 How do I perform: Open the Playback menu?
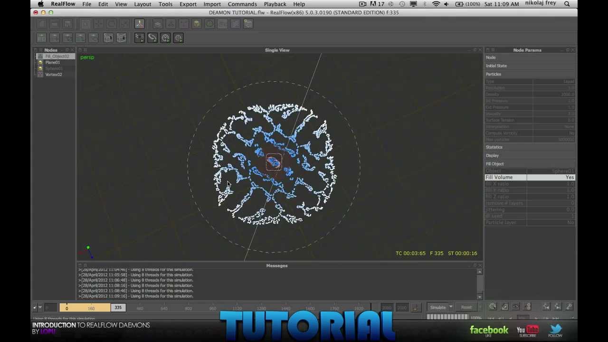coord(275,4)
